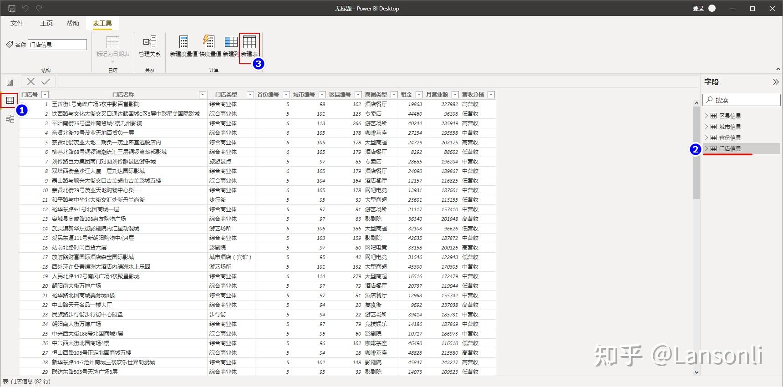Viewport: 783px width, 387px height.
Task: Click into the formula bar input
Action: 377,82
